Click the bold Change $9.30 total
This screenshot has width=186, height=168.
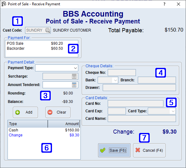click(169, 132)
